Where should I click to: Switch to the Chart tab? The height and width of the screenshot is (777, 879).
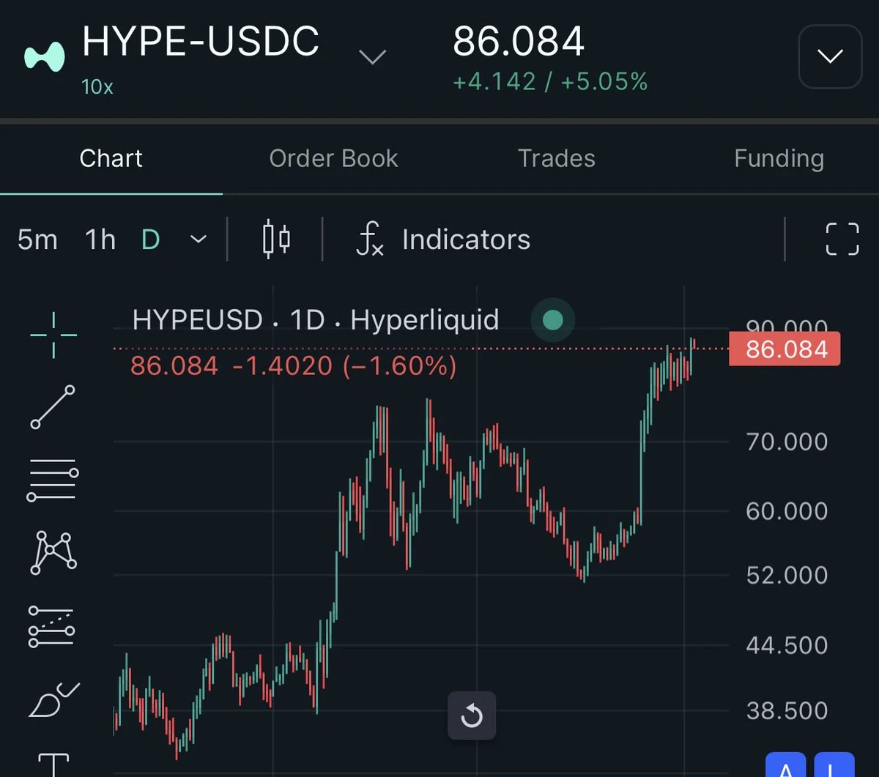(111, 158)
